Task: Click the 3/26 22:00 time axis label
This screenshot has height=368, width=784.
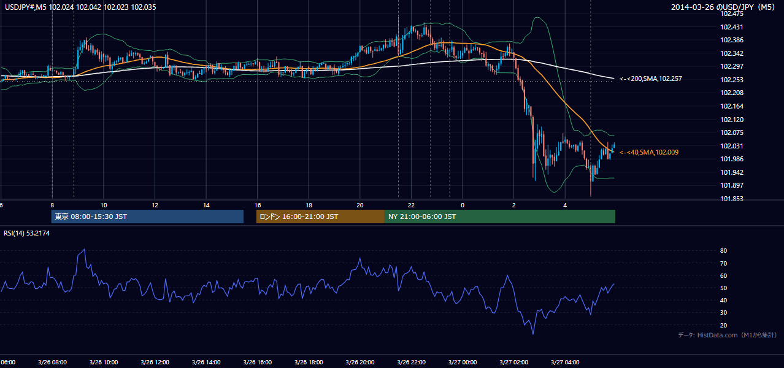Action: click(x=411, y=362)
